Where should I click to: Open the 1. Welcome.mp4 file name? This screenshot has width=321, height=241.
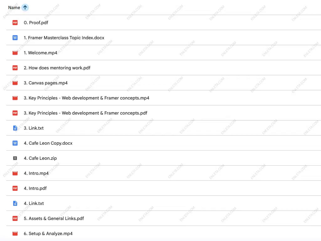[40, 53]
